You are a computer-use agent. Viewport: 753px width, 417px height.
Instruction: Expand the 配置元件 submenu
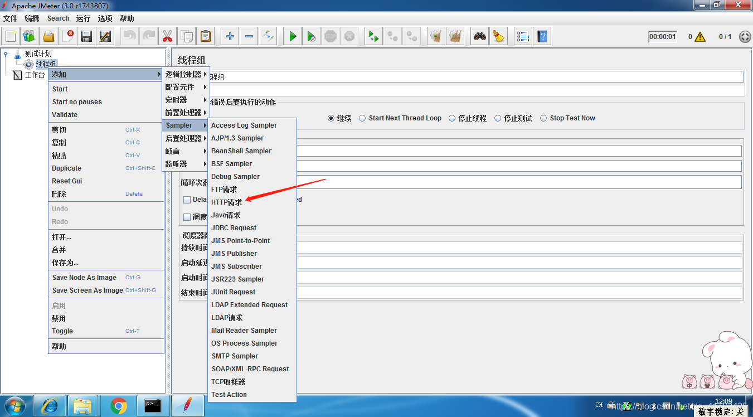[186, 87]
